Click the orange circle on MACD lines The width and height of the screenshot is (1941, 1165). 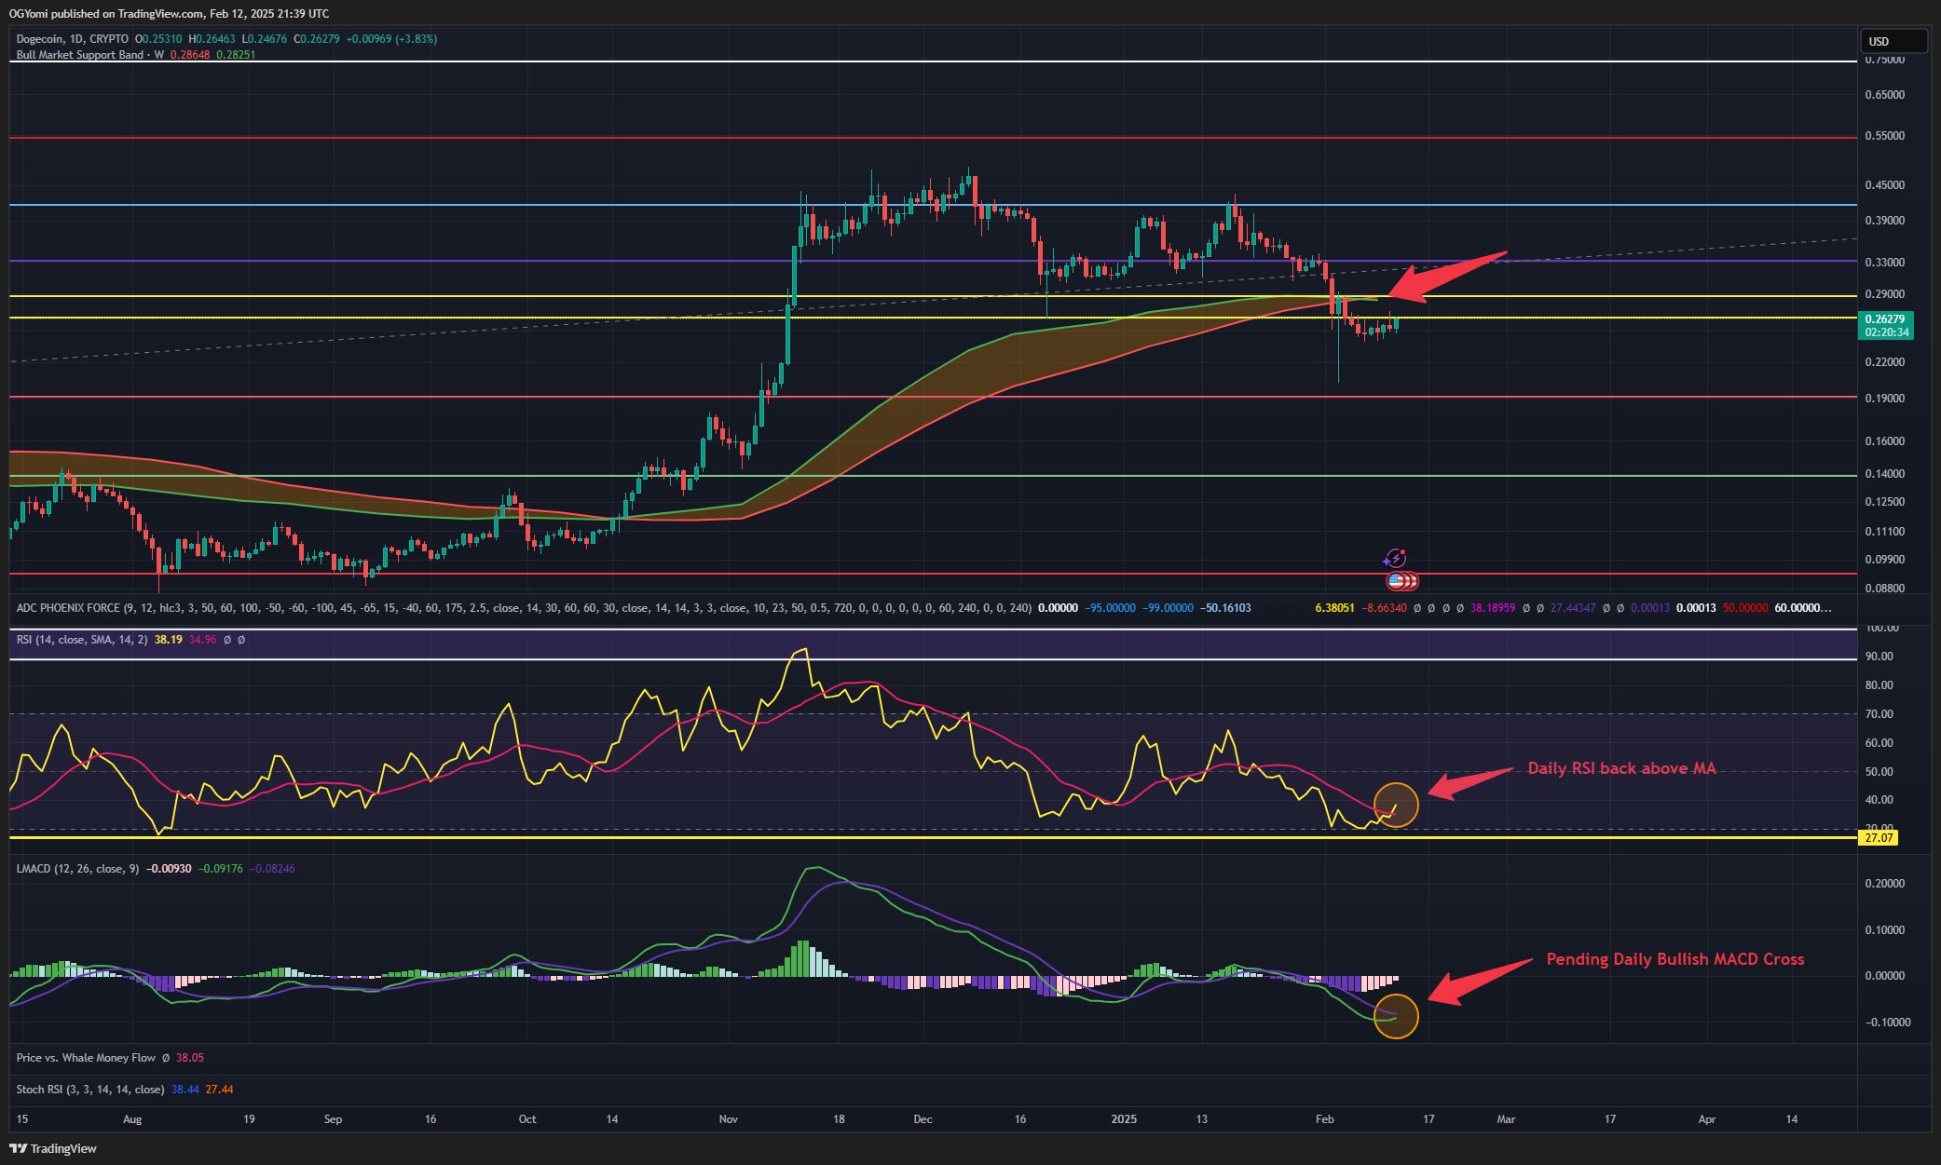point(1396,1016)
